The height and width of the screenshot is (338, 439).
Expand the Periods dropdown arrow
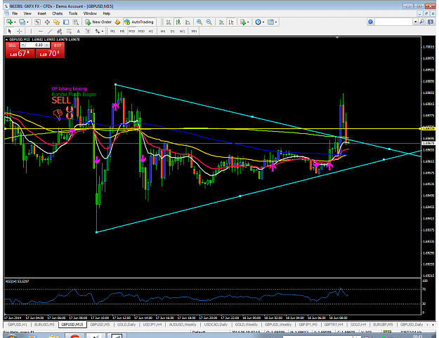pyautogui.click(x=263, y=22)
